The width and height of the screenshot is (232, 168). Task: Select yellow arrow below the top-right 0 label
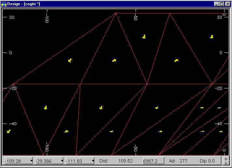click(x=212, y=37)
